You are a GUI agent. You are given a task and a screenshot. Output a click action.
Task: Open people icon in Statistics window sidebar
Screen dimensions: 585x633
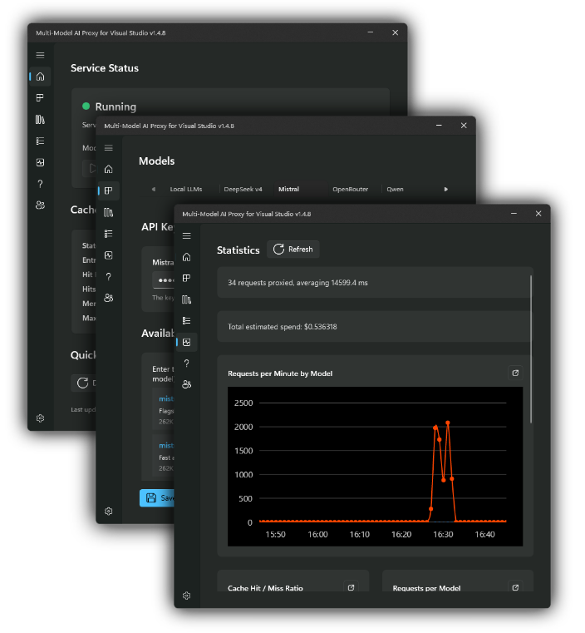(186, 384)
